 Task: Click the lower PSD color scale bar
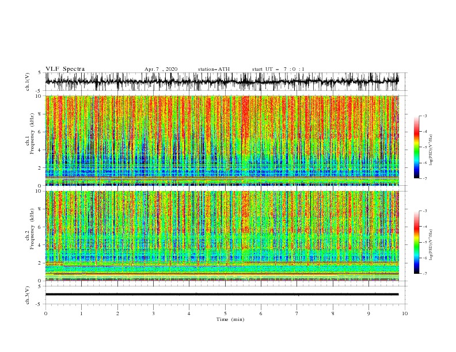(x=416, y=242)
